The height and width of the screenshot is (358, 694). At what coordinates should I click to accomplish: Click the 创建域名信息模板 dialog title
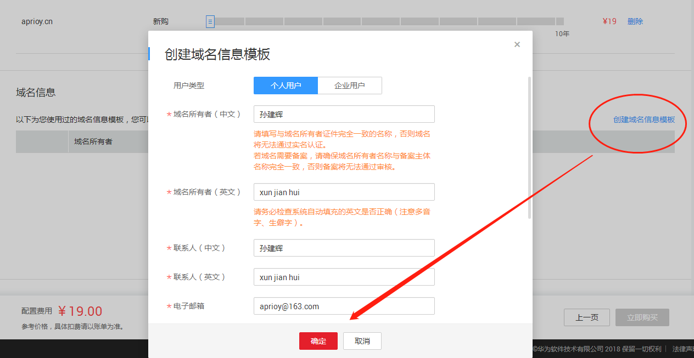click(x=217, y=54)
